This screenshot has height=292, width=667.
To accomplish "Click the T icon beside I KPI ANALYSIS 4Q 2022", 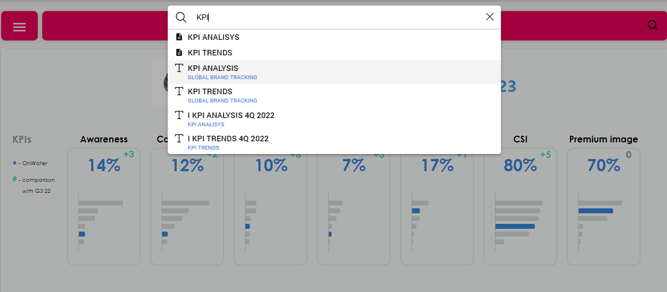I will tap(179, 115).
